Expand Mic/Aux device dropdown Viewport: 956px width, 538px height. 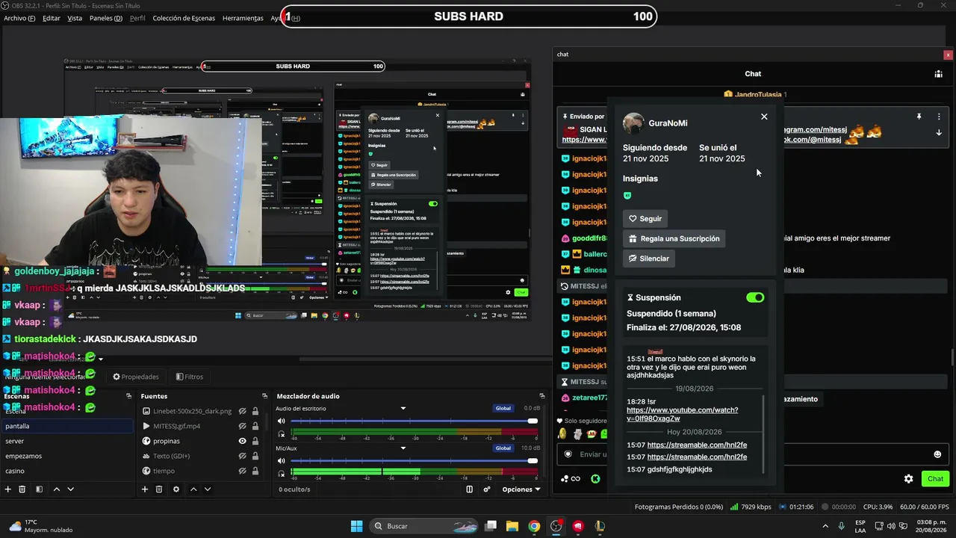[x=403, y=448]
